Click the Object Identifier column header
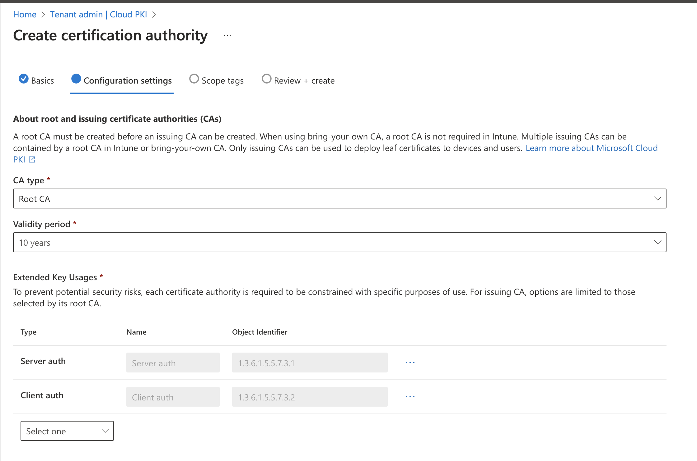 (x=260, y=332)
